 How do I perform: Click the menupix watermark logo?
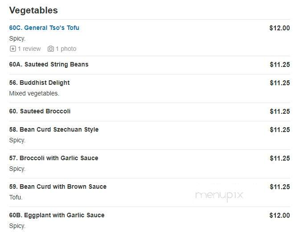coord(219,196)
